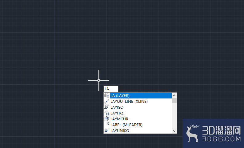Select LA (LAYER) command suggestion
Screen dimensions: 244x148
tap(138, 96)
